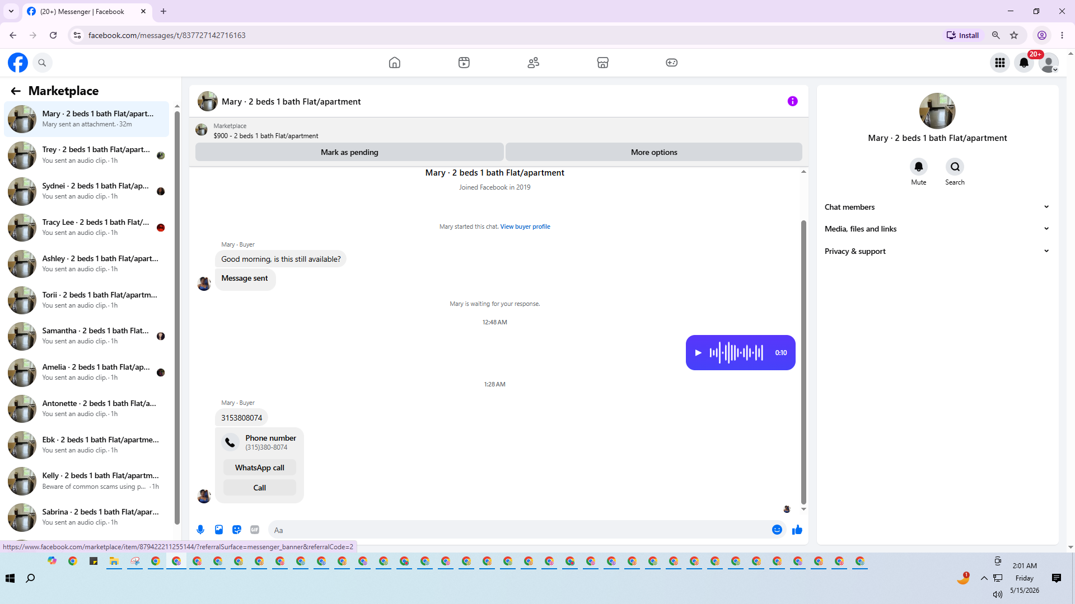Start a WhatsApp call
Viewport: 1075px width, 604px height.
(260, 468)
